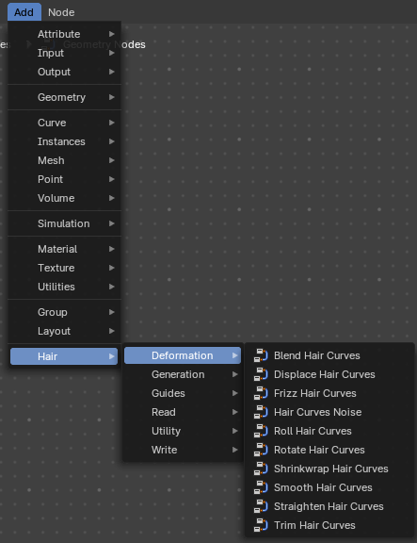Expand the Volume submenu
This screenshot has width=417, height=543.
64,198
